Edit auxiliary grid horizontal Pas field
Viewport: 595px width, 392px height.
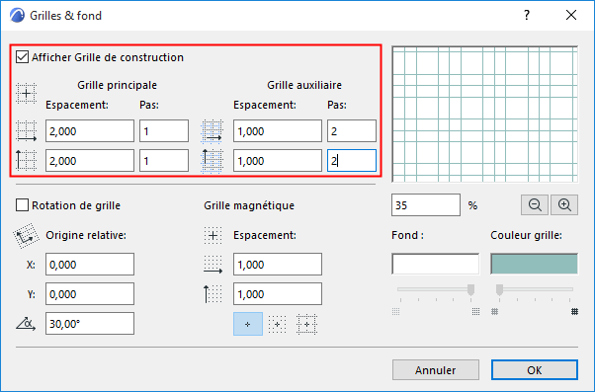(352, 131)
